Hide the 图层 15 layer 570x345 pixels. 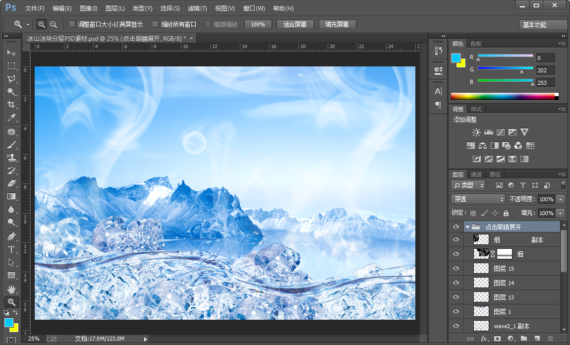pos(456,268)
